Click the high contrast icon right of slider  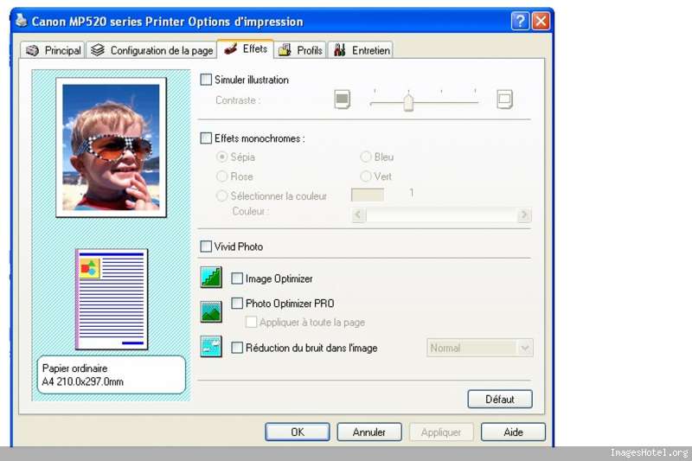tap(504, 99)
